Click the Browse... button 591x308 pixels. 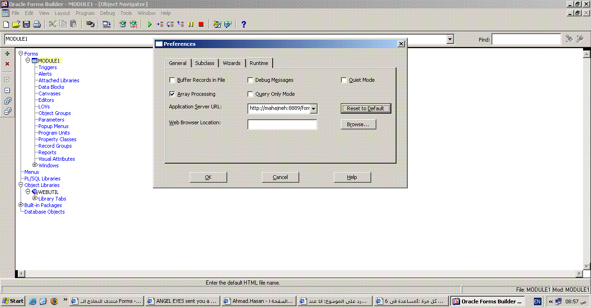358,124
